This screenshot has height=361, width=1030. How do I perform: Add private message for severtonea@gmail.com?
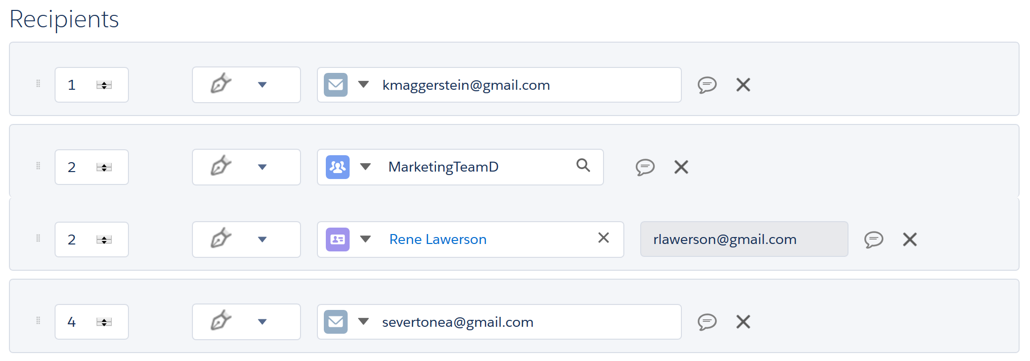[707, 322]
